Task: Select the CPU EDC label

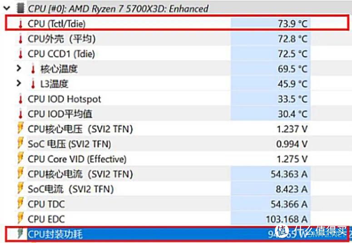Action: point(46,219)
